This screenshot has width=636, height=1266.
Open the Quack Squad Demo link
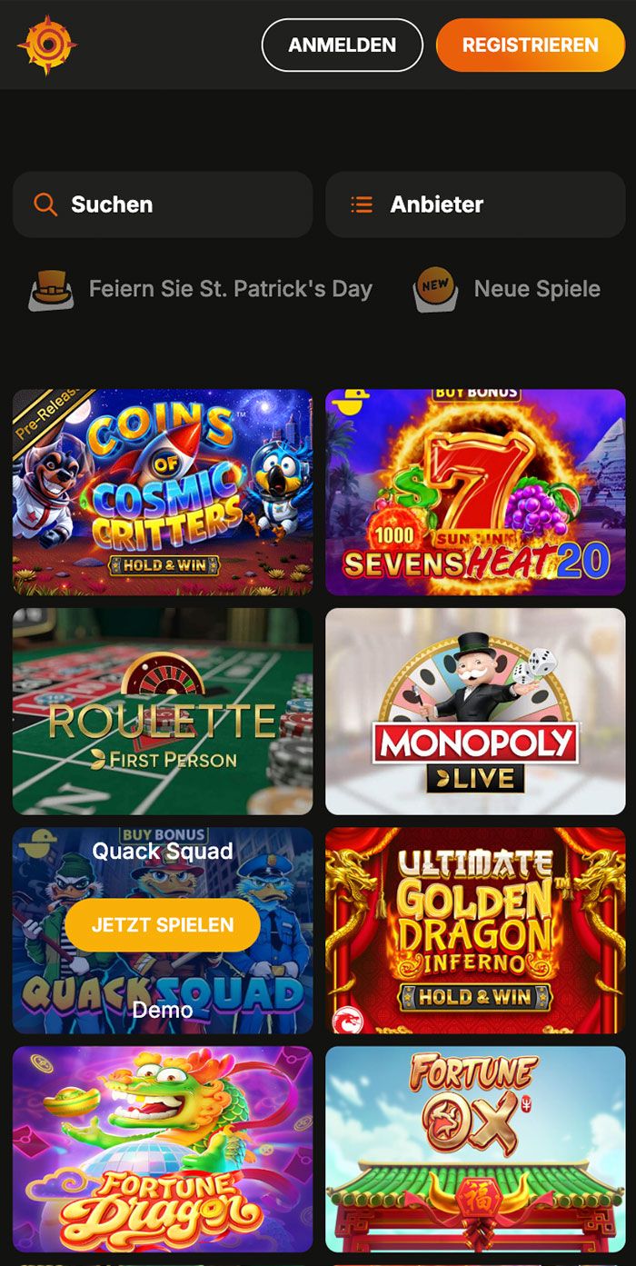[x=163, y=1010]
